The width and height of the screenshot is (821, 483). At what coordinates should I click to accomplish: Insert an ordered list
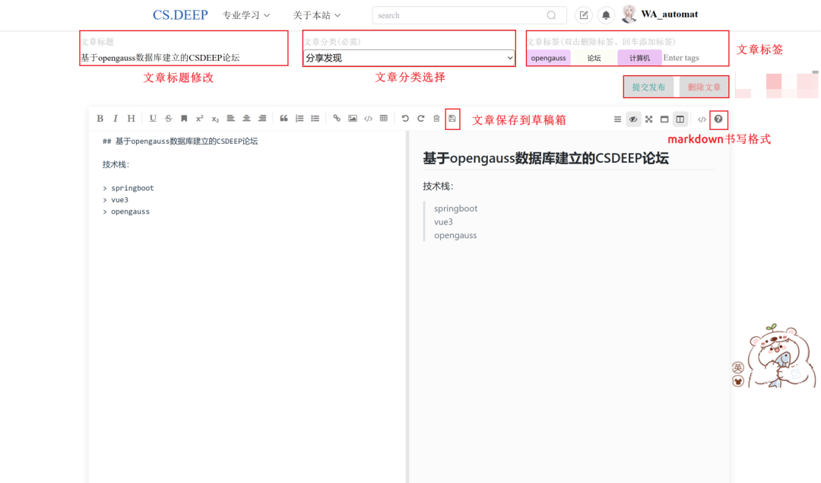(x=300, y=119)
